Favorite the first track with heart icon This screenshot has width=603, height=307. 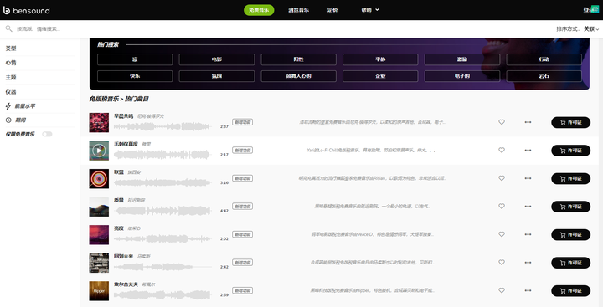click(x=502, y=122)
